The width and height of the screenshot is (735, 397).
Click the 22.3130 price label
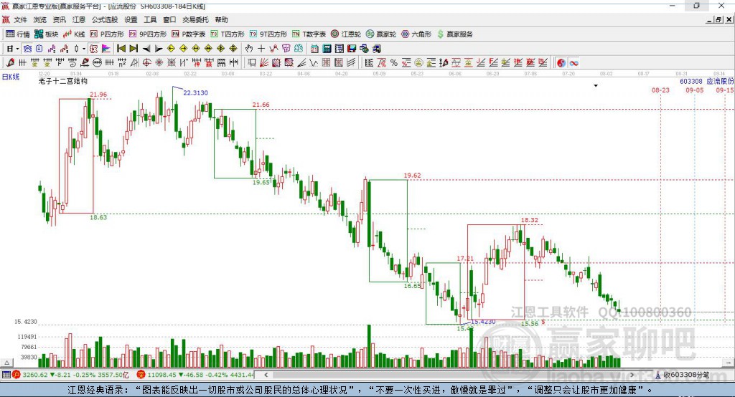(x=195, y=92)
